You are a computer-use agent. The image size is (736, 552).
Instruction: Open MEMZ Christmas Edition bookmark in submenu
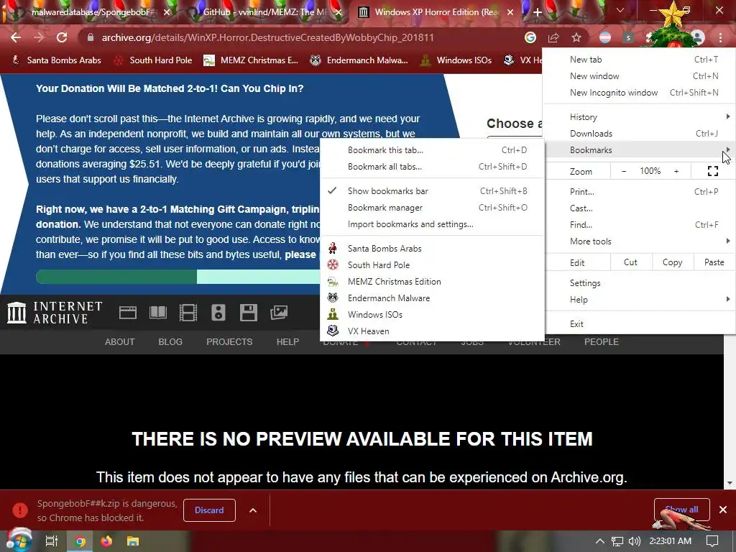click(x=432, y=282)
